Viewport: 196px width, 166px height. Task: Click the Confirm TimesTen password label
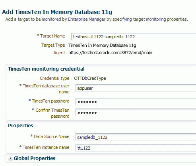tap(52, 113)
